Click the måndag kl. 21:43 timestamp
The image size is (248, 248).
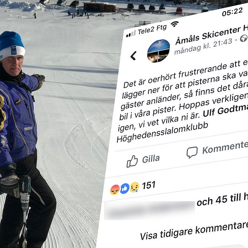pyautogui.click(x=203, y=46)
